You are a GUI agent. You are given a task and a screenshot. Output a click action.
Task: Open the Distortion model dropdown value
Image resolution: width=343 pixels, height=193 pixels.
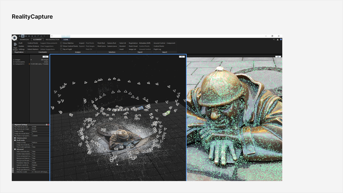(40, 172)
